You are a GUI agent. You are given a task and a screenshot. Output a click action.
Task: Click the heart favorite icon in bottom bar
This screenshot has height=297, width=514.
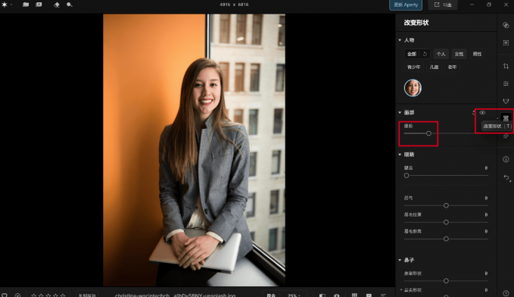coord(5,295)
